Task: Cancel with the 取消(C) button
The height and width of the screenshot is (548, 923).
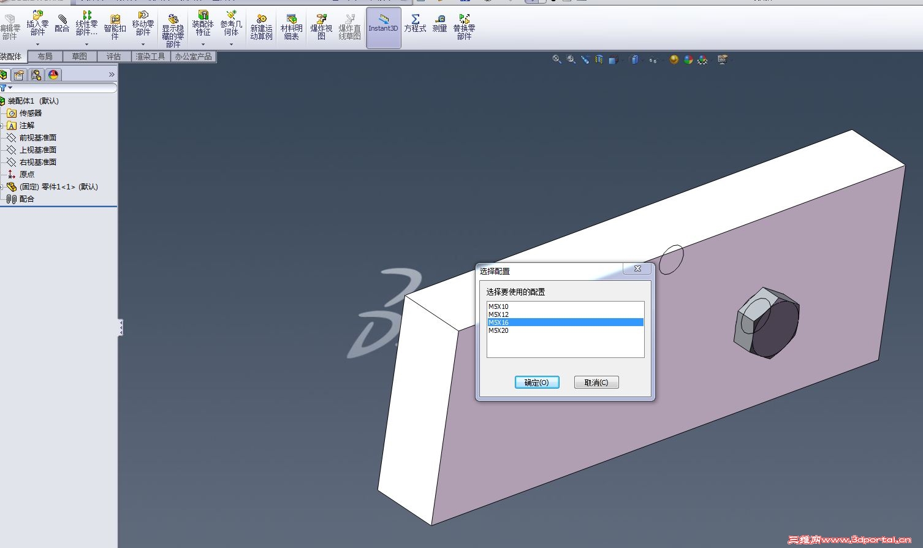Action: coord(596,382)
